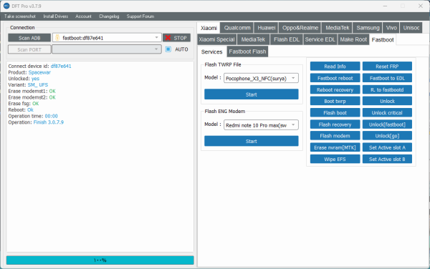Open the Service EDL tab
Image resolution: width=430 pixels, height=269 pixels.
click(320, 39)
